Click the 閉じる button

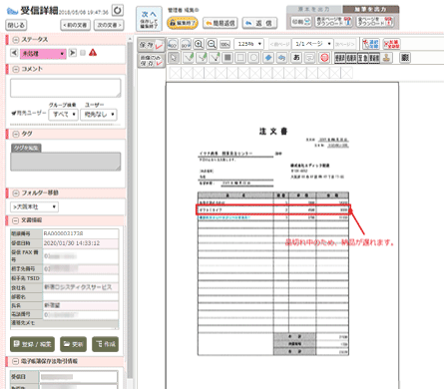click(16, 25)
